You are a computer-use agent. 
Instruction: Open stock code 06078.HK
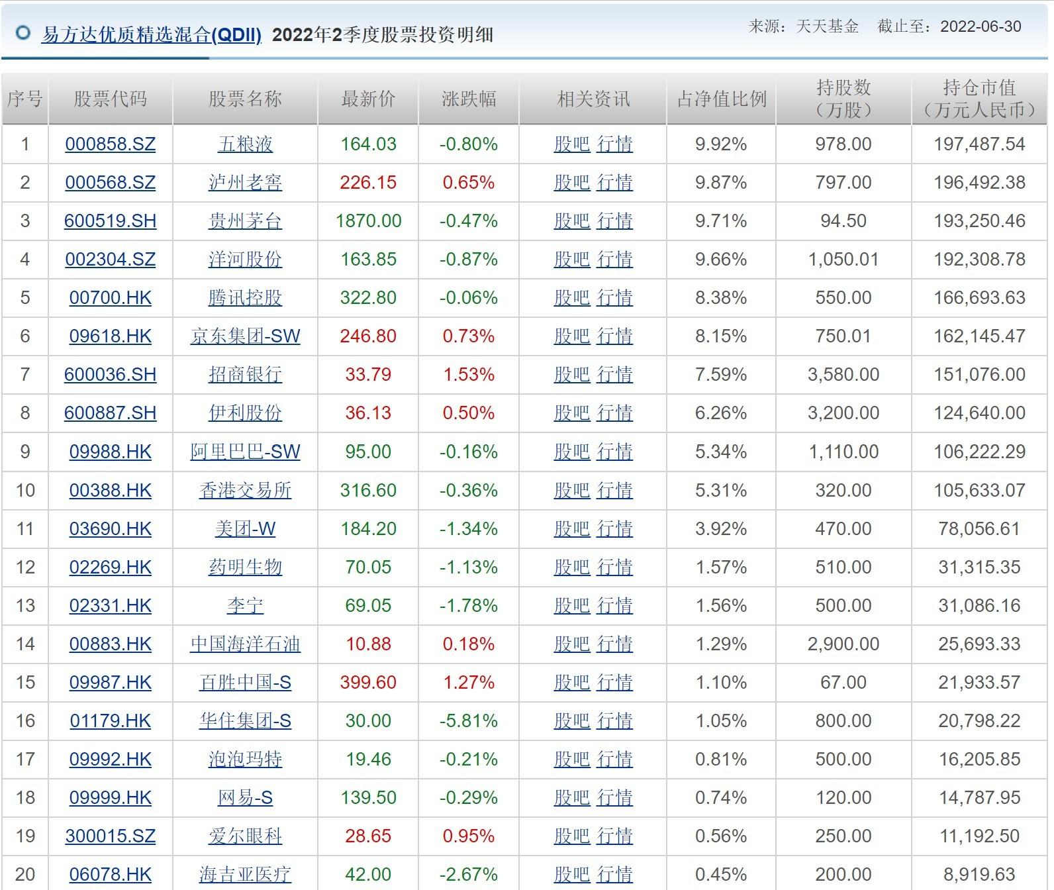click(x=111, y=874)
